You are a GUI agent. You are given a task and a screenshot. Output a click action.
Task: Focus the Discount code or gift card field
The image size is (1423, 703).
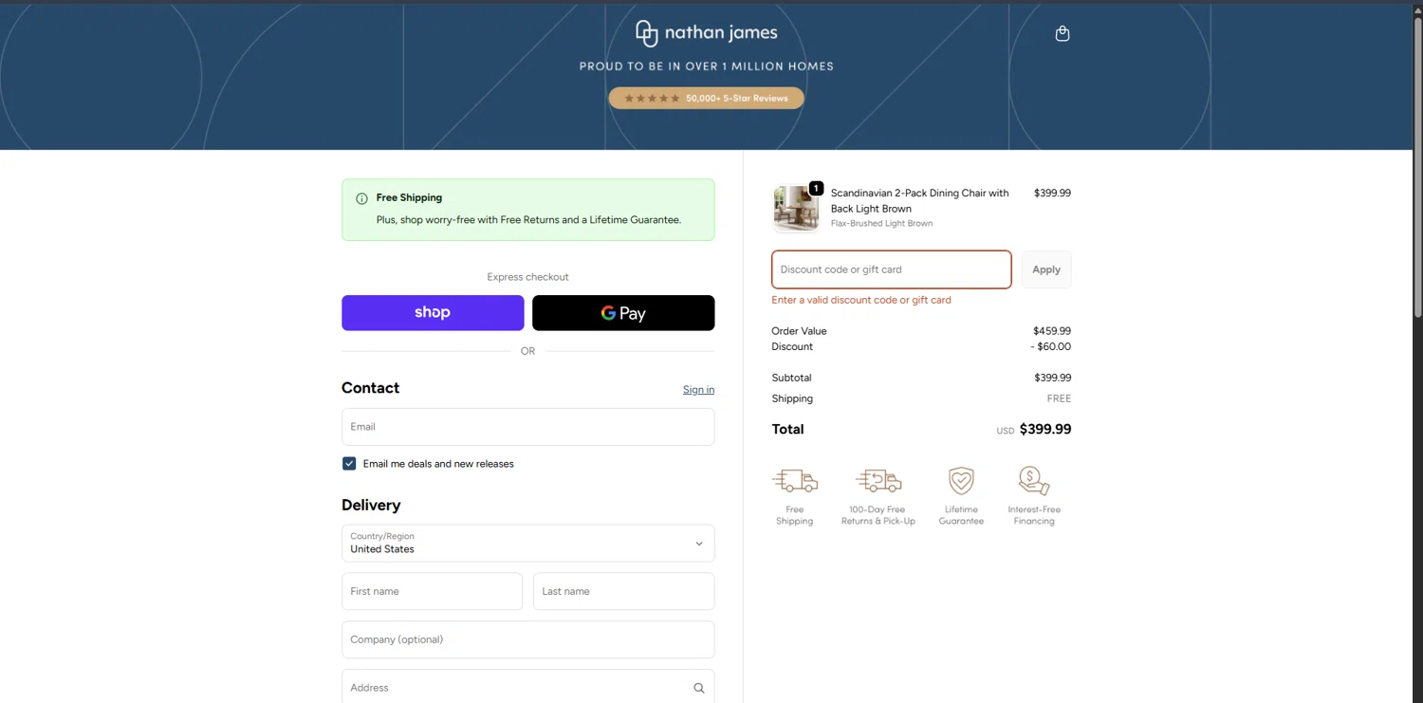[892, 269]
